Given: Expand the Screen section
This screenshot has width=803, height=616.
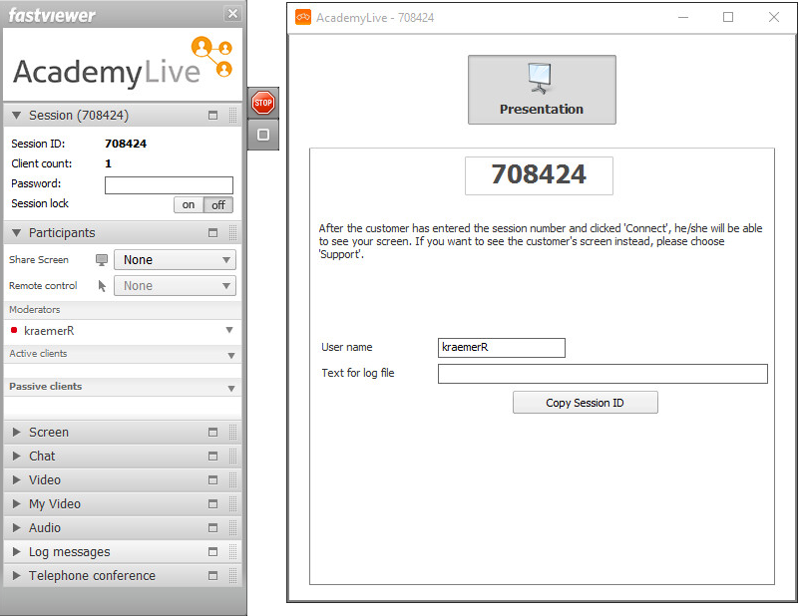Looking at the screenshot, I should pos(17,433).
